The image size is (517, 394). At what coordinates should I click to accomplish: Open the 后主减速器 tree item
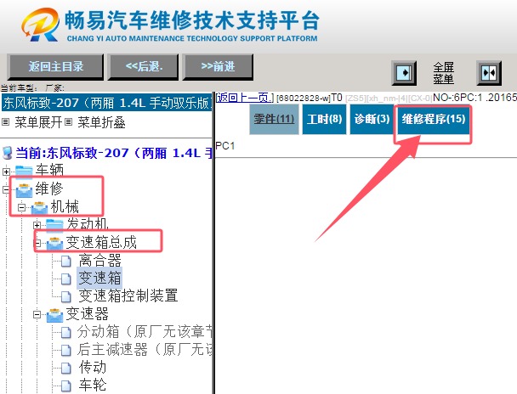point(145,350)
